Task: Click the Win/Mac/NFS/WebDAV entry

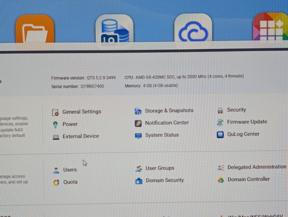Action: pyautogui.click(x=255, y=216)
